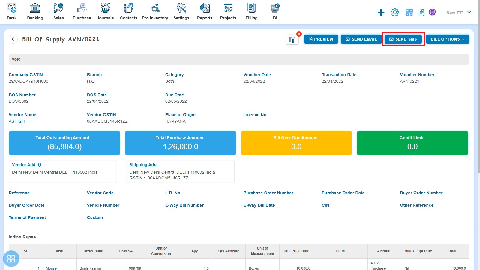Image resolution: width=480 pixels, height=270 pixels.
Task: Click the HSN/SAC column header
Action: point(127,251)
